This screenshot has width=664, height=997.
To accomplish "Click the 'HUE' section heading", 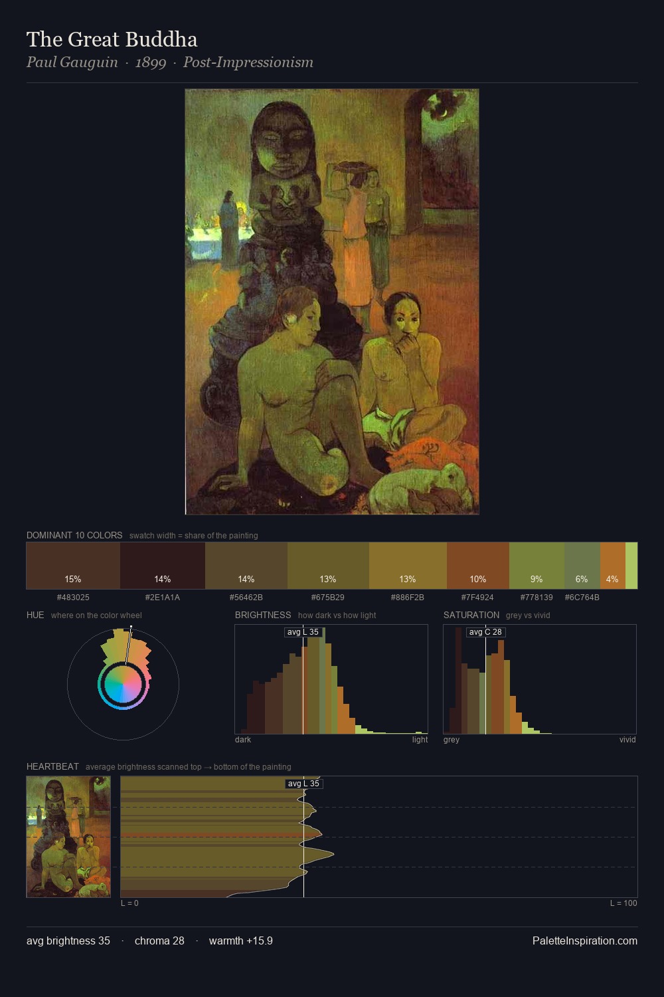I will tap(35, 615).
